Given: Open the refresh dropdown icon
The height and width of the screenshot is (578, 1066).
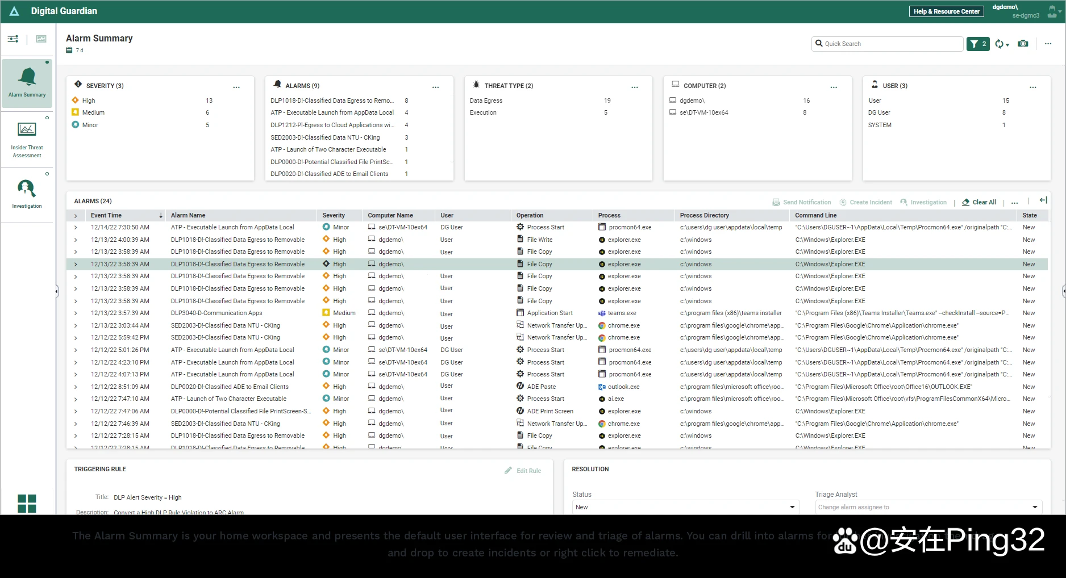Looking at the screenshot, I should pyautogui.click(x=1002, y=44).
